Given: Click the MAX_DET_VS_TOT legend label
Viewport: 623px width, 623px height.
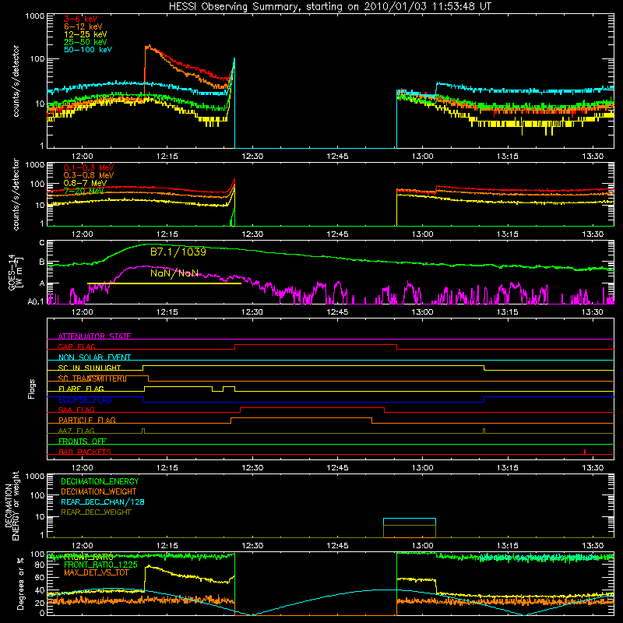Looking at the screenshot, I should click(97, 572).
